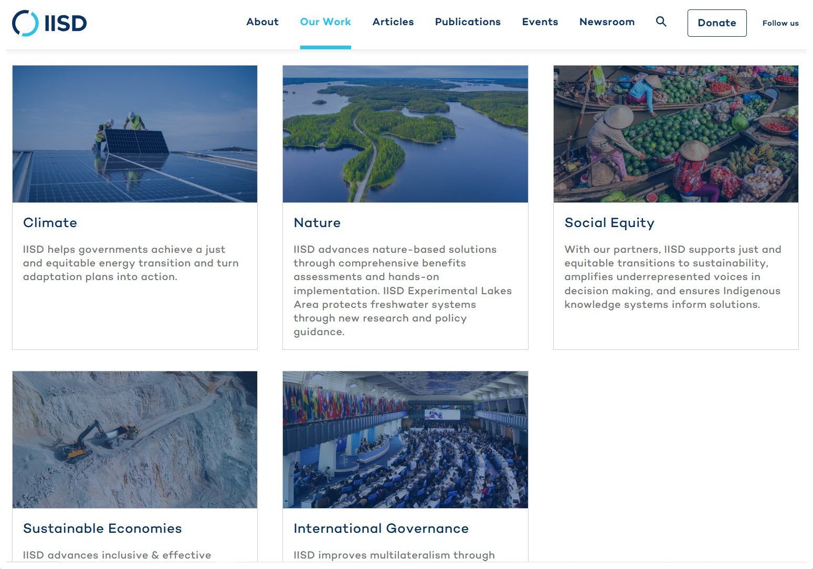813x569 pixels.
Task: Click the Sustainable Economies heading
Action: (102, 529)
